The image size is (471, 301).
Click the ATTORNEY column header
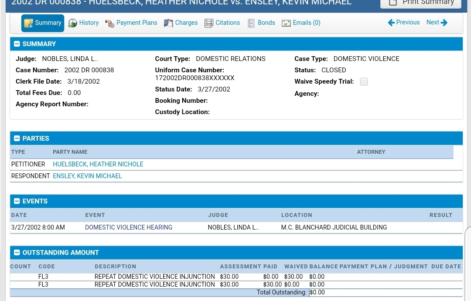pyautogui.click(x=371, y=152)
